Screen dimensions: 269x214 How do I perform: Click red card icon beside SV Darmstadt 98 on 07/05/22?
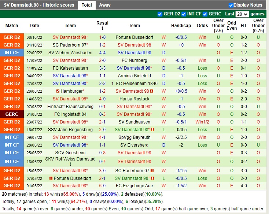point(152,178)
